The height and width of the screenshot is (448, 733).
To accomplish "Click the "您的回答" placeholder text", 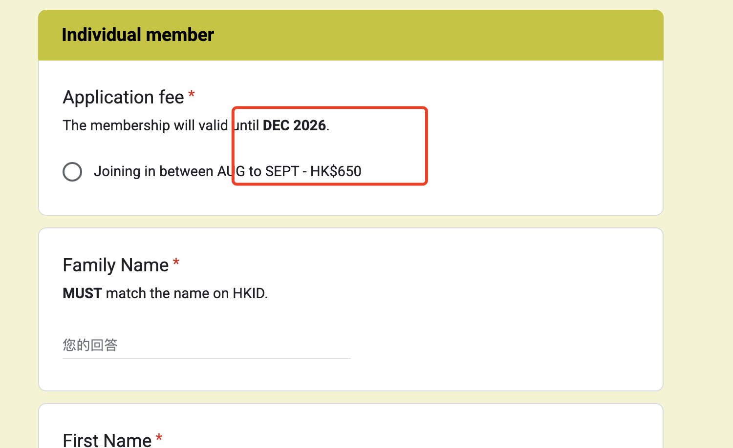I will [x=90, y=346].
